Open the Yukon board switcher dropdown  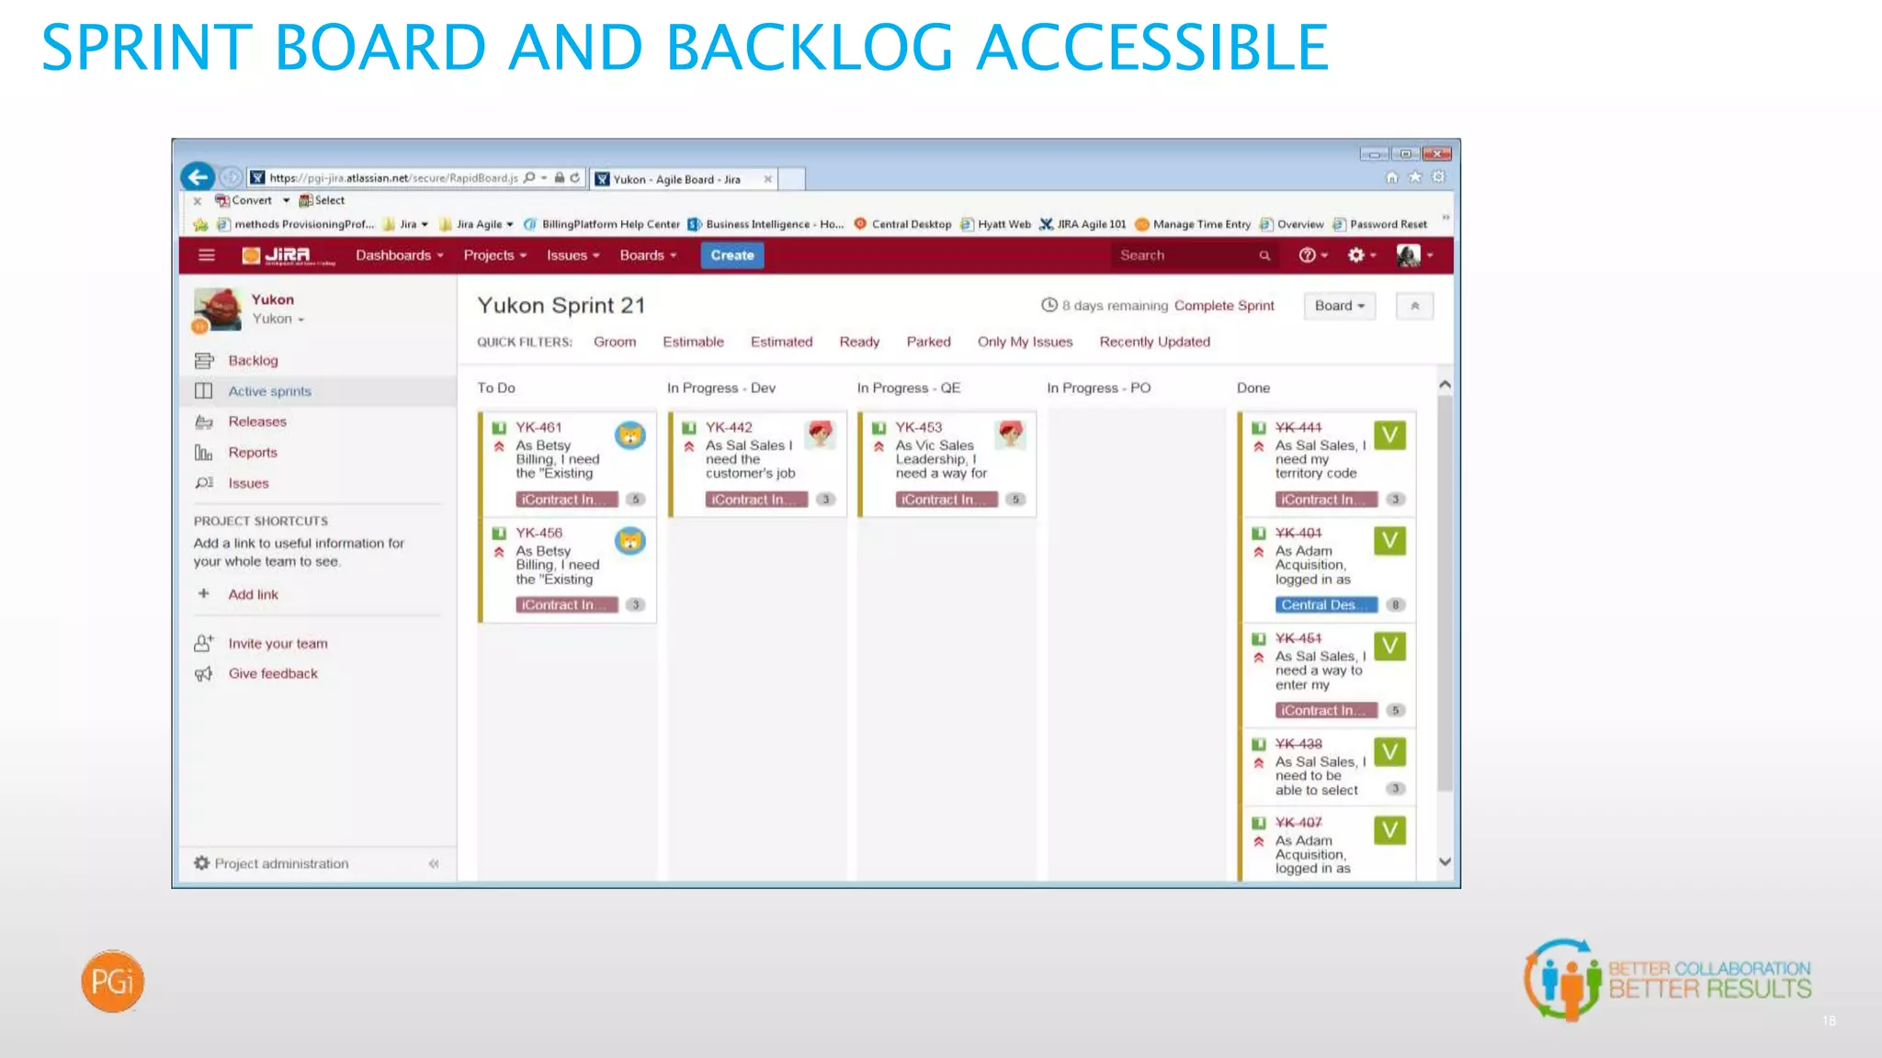coord(278,319)
